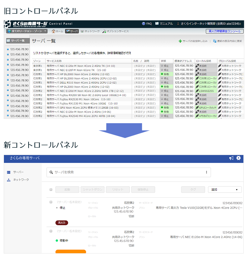248x260 pixels.
Task: Open ネットワーク tab in old panel
Action: (90, 31)
